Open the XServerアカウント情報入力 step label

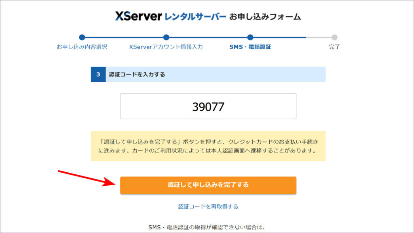click(x=166, y=47)
